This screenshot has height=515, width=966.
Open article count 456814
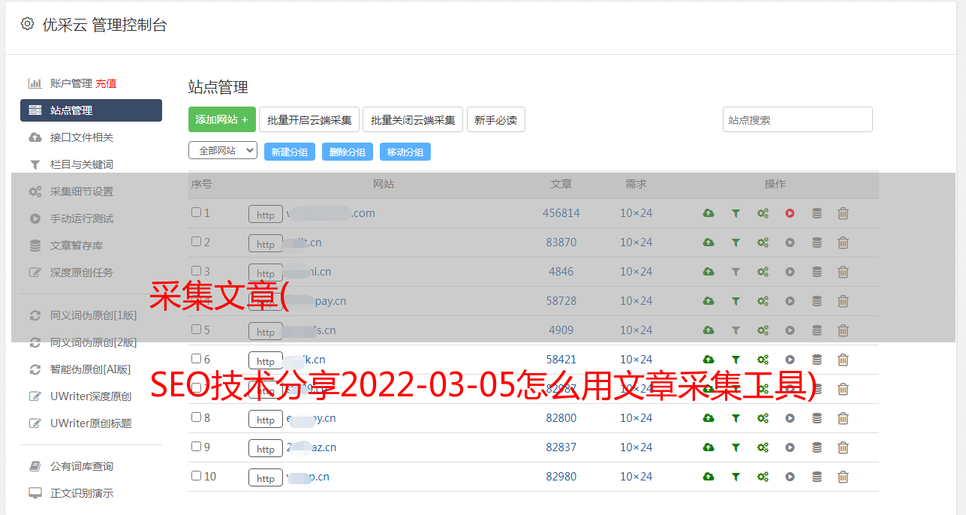point(561,213)
